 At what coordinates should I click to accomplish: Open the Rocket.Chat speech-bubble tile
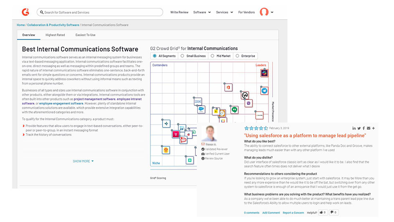coord(183,140)
